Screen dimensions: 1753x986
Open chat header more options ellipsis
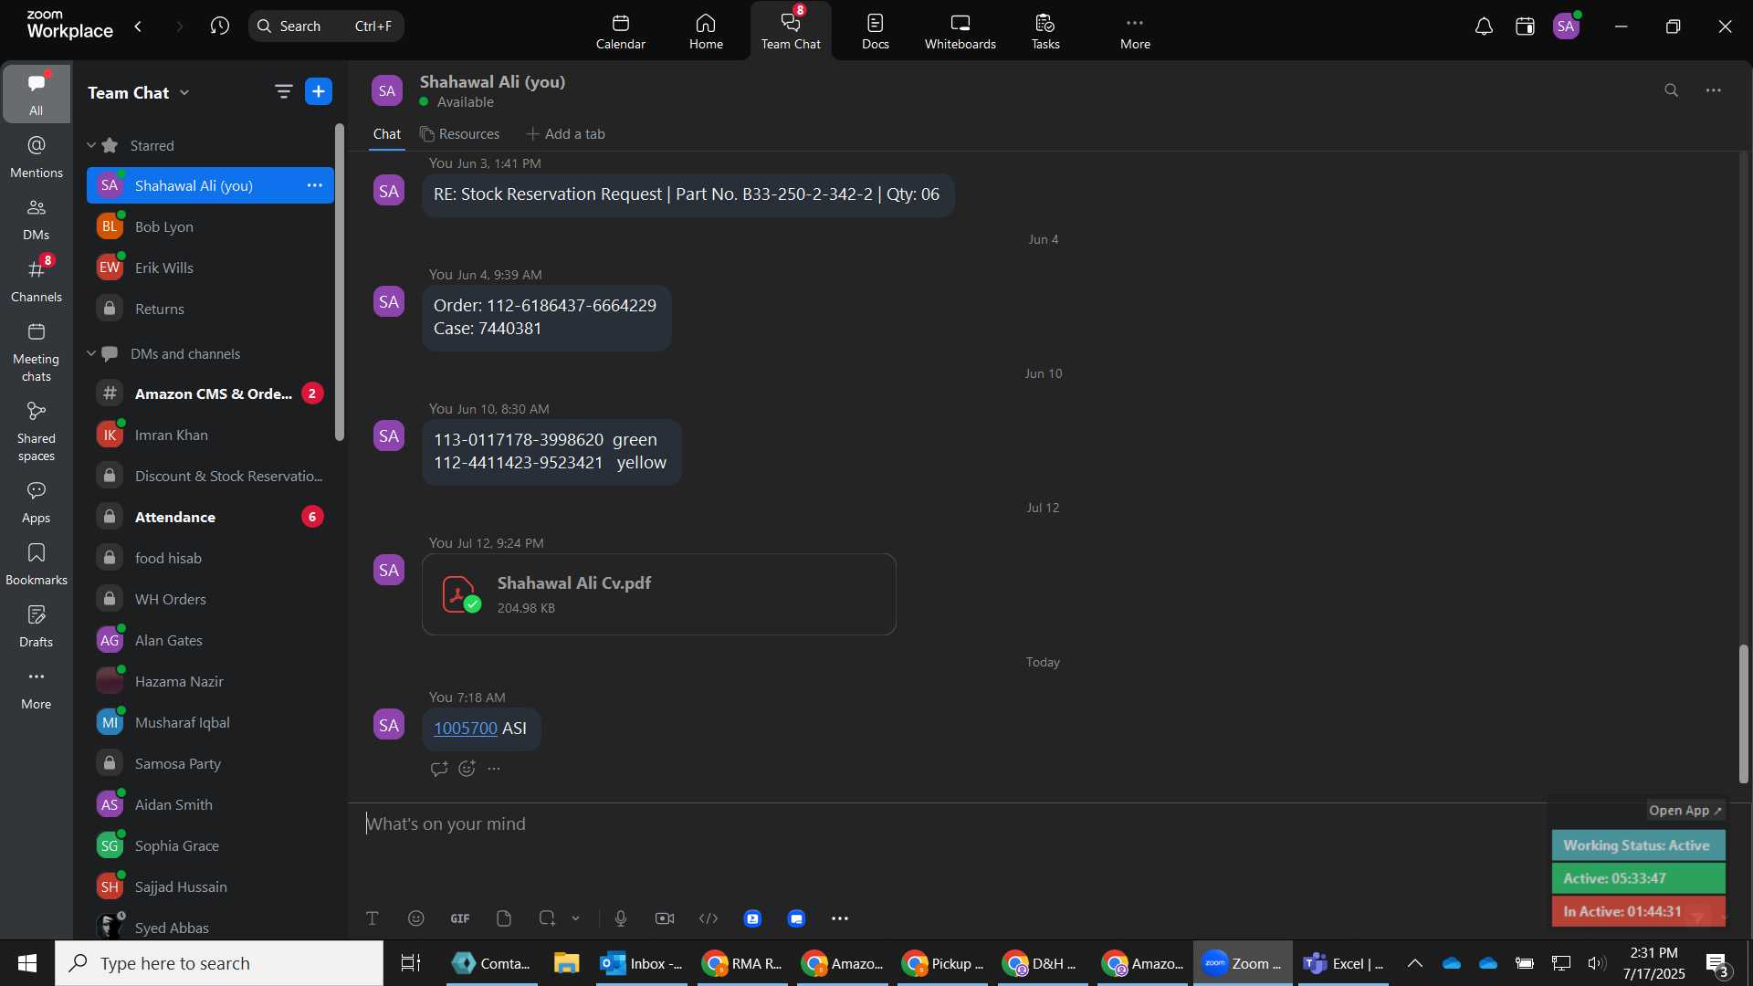(1714, 90)
